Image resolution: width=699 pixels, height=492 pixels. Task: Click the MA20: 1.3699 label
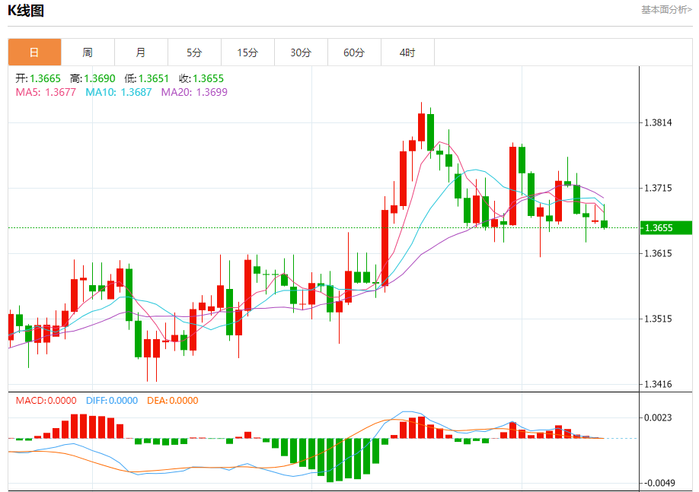point(194,92)
